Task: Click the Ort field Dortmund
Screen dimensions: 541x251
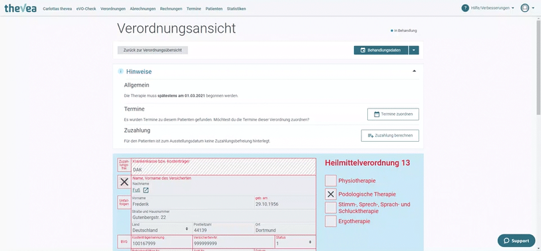Action: (285, 228)
